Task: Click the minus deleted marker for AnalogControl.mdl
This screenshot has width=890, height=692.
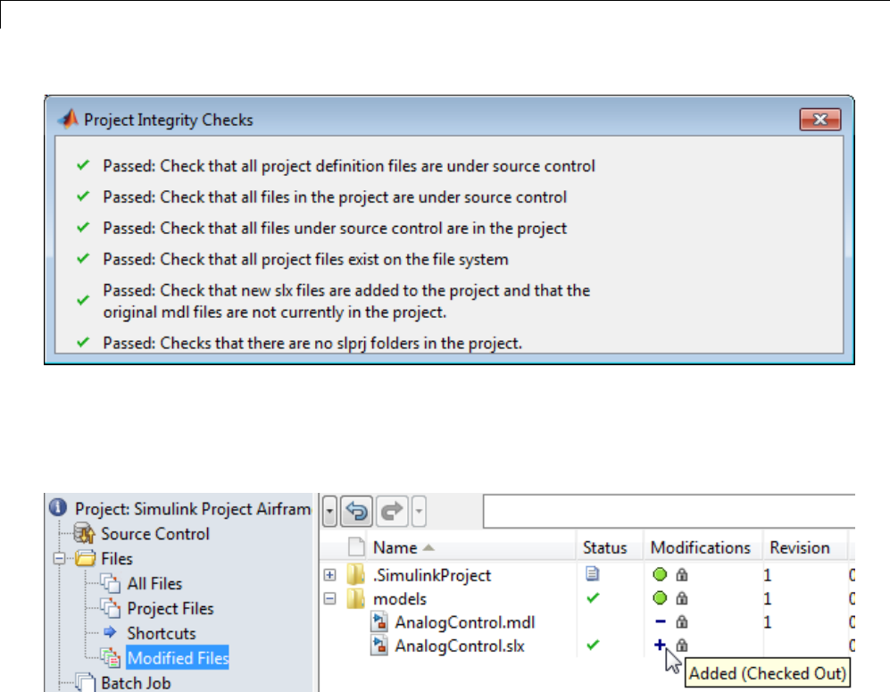Action: 660,621
